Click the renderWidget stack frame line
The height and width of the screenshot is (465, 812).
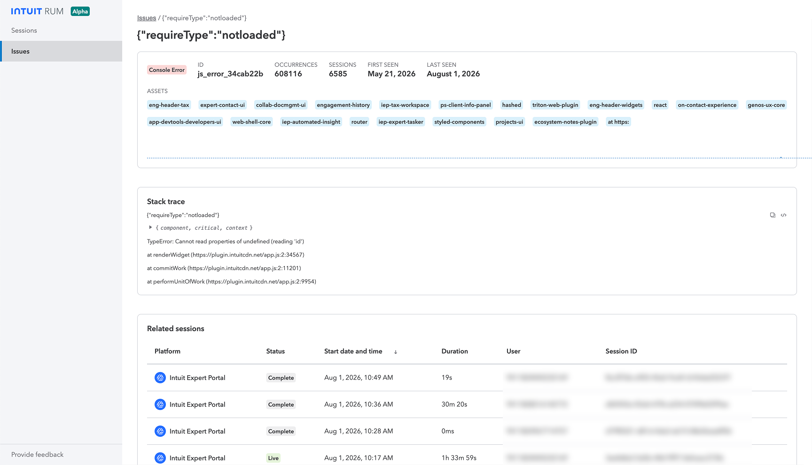point(226,255)
